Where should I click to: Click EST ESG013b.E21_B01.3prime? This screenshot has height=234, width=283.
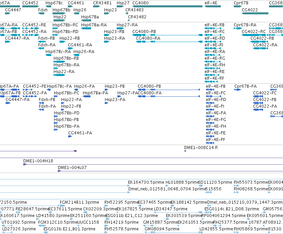click(x=69, y=229)
